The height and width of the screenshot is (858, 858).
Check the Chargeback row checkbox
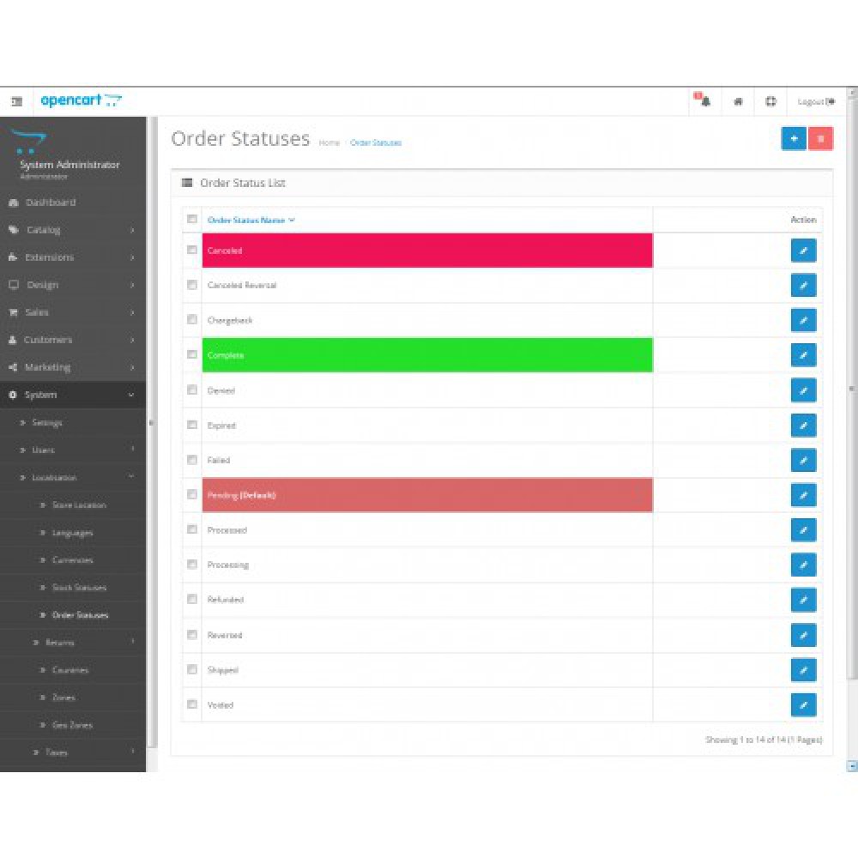(x=192, y=319)
